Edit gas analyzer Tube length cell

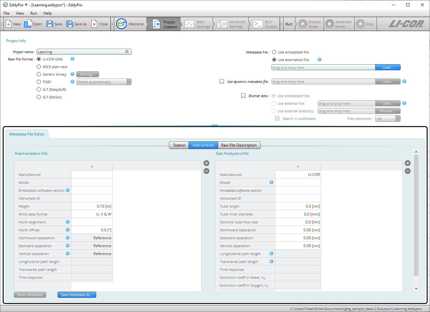(298, 206)
